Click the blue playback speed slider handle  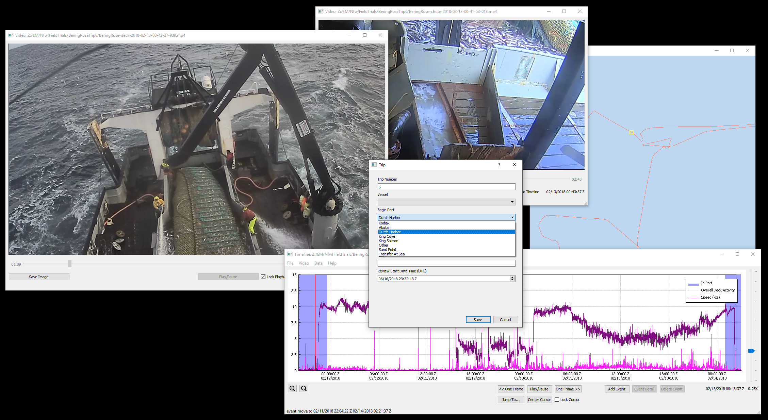click(751, 351)
